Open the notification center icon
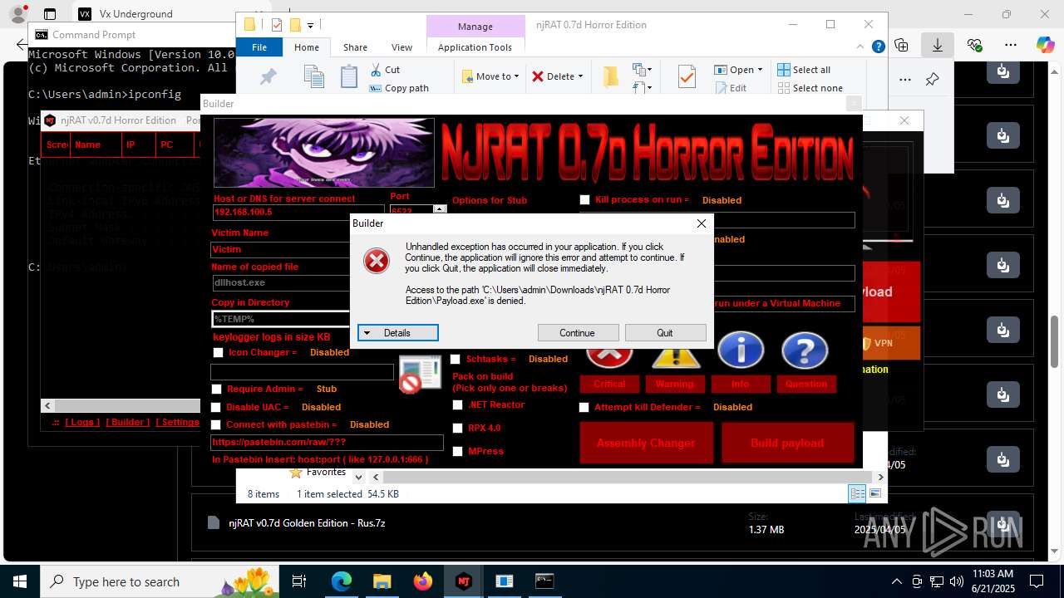The height and width of the screenshot is (598, 1064). tap(1037, 581)
